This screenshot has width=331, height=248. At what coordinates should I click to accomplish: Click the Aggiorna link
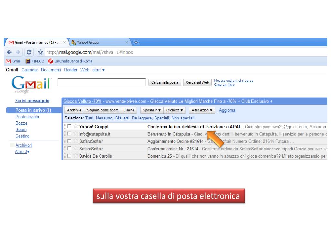(x=227, y=110)
